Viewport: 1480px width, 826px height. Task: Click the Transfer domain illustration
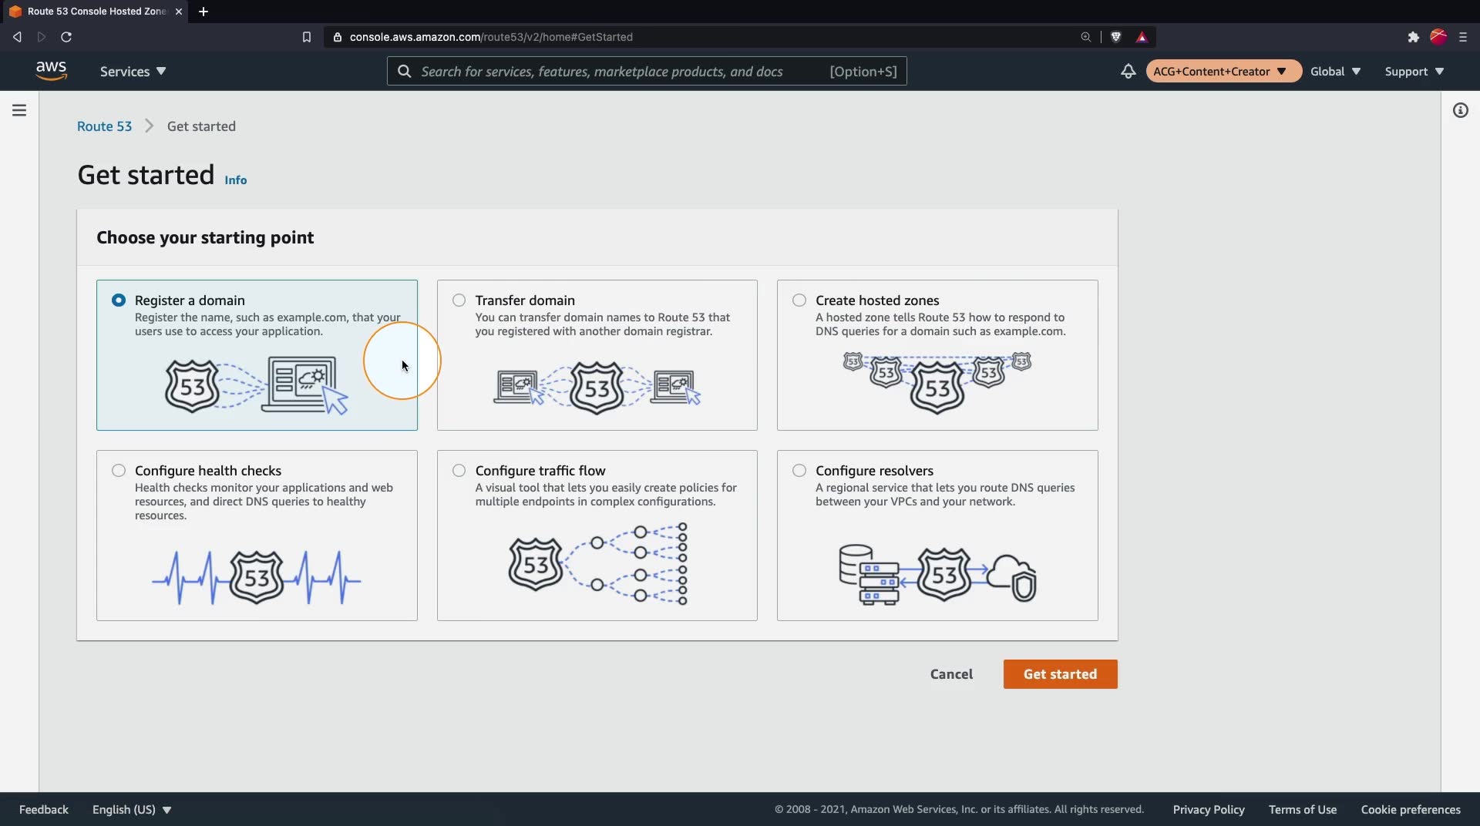click(597, 388)
